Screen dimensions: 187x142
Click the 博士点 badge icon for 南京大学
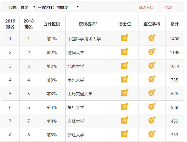[x=124, y=79]
